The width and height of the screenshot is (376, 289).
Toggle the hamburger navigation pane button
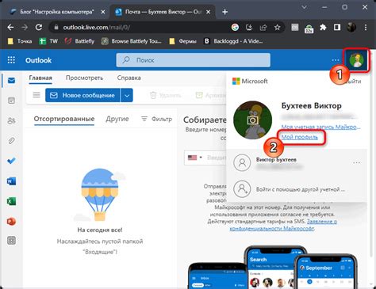(x=36, y=95)
